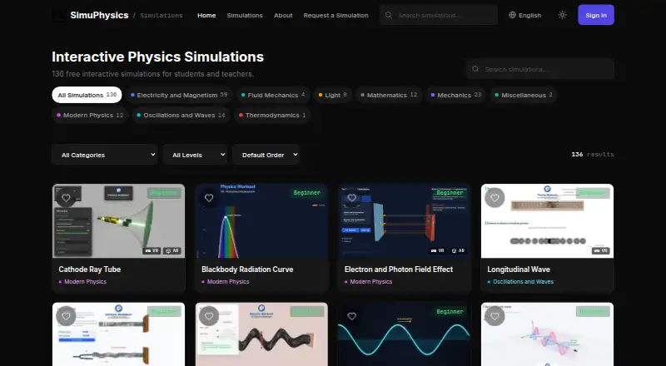Click the VR badge on Electron and Photon card
666x366 pixels.
point(438,250)
